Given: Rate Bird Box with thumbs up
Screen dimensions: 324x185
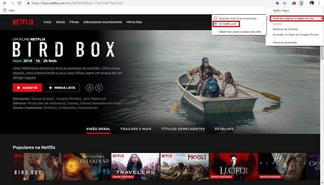Looking at the screenshot, I should 89,88.
